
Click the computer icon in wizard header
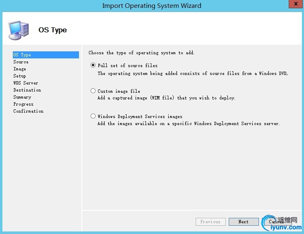click(19, 30)
